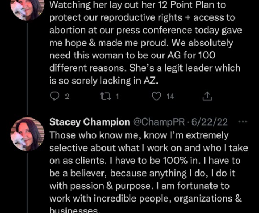Viewport: 259px width, 213px height.
Task: Open the three-dot more options menu
Action: coord(243,122)
